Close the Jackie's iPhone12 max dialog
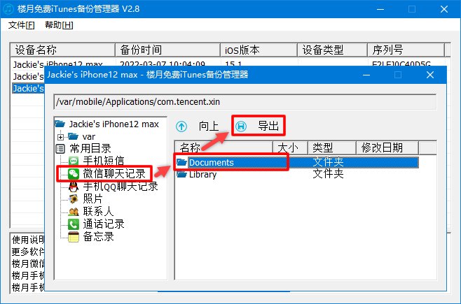This screenshot has width=461, height=304. pyautogui.click(x=430, y=75)
